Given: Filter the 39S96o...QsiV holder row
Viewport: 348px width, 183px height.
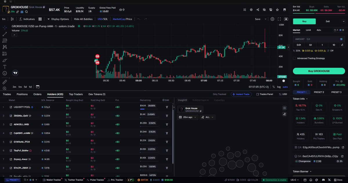Looking at the screenshot, I should pos(167,116).
